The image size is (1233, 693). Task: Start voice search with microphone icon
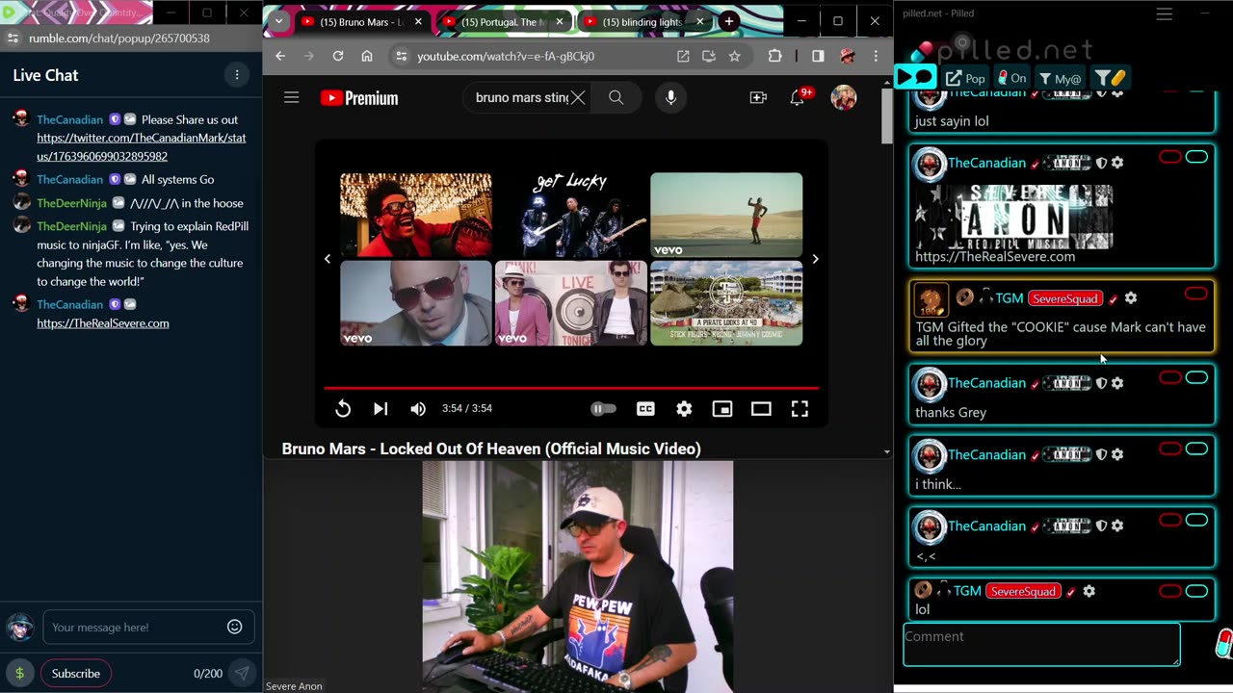(670, 97)
